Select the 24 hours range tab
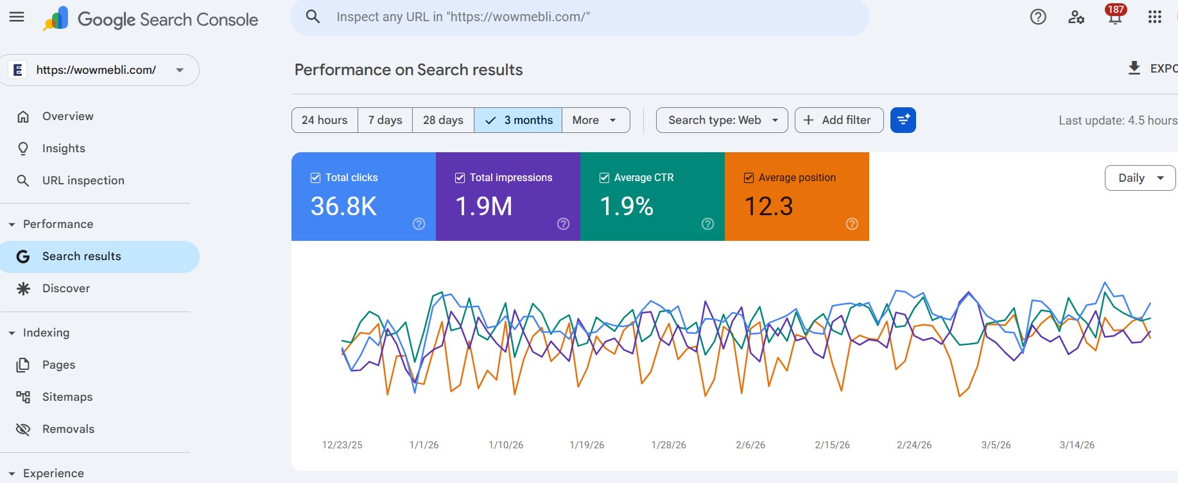This screenshot has width=1178, height=483. pyautogui.click(x=325, y=120)
